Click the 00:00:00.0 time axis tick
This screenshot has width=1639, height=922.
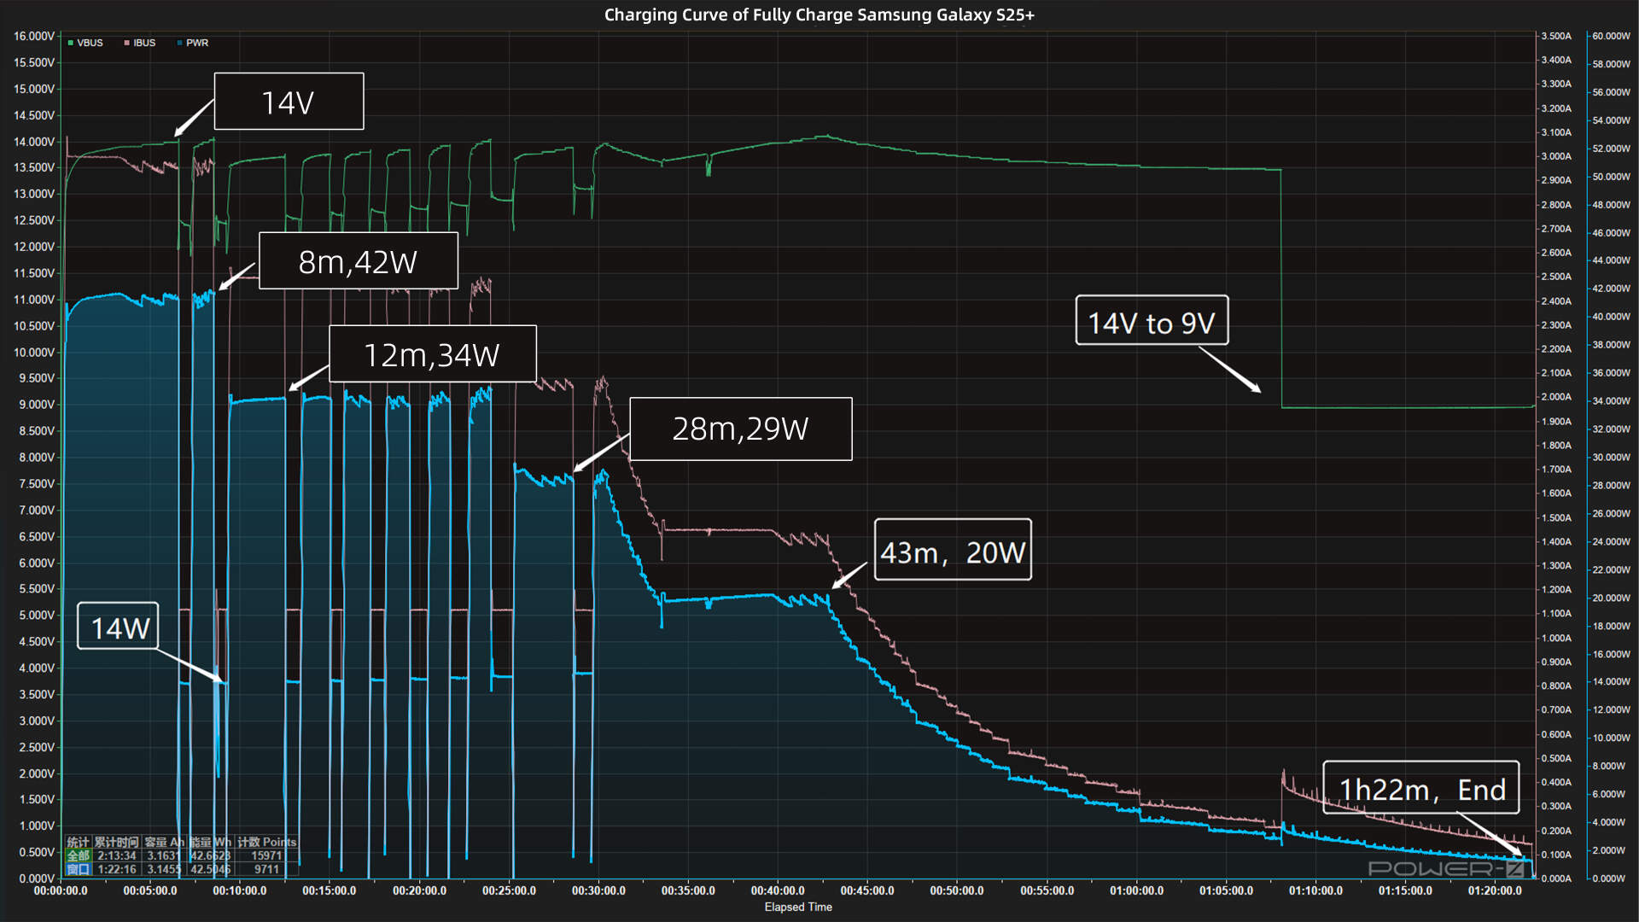point(61,890)
